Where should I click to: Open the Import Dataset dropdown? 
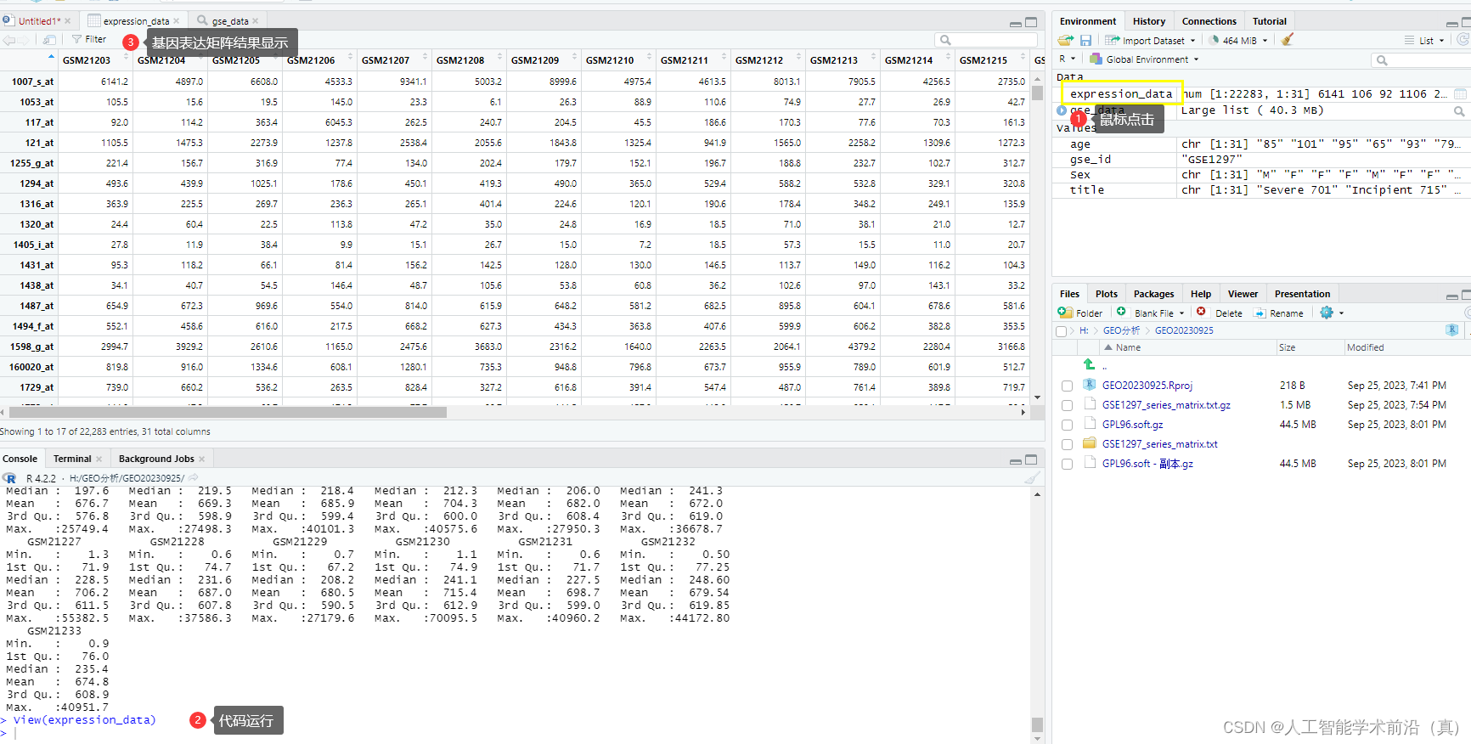pyautogui.click(x=1150, y=40)
